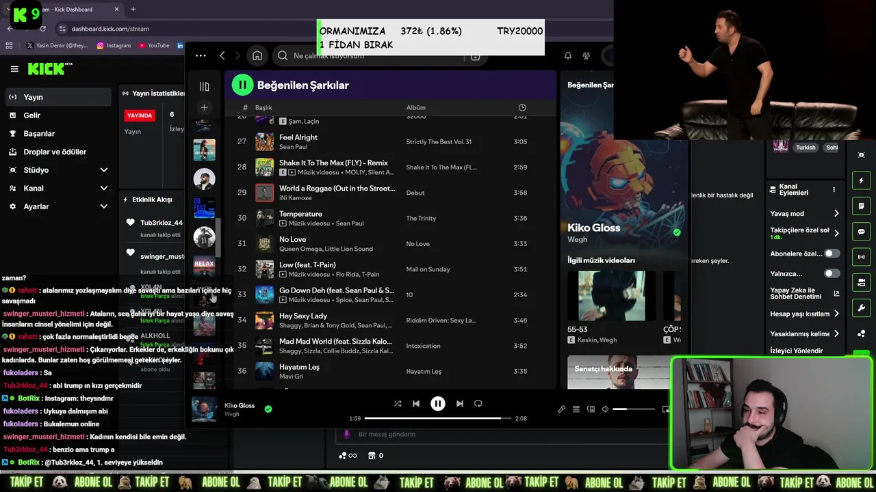Image resolution: width=876 pixels, height=492 pixels.
Task: Open No Love album link
Action: tap(417, 244)
